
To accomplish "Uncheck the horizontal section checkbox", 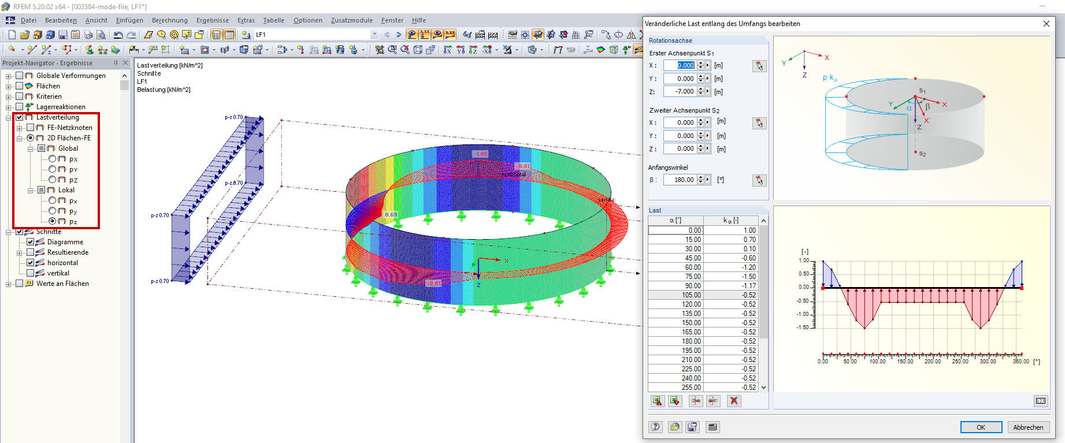I will [x=31, y=263].
